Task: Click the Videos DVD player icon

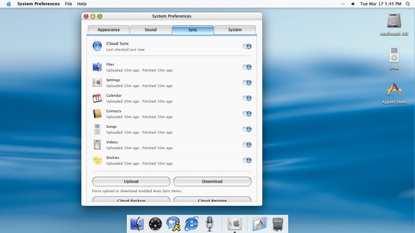Action: pyautogui.click(x=97, y=145)
